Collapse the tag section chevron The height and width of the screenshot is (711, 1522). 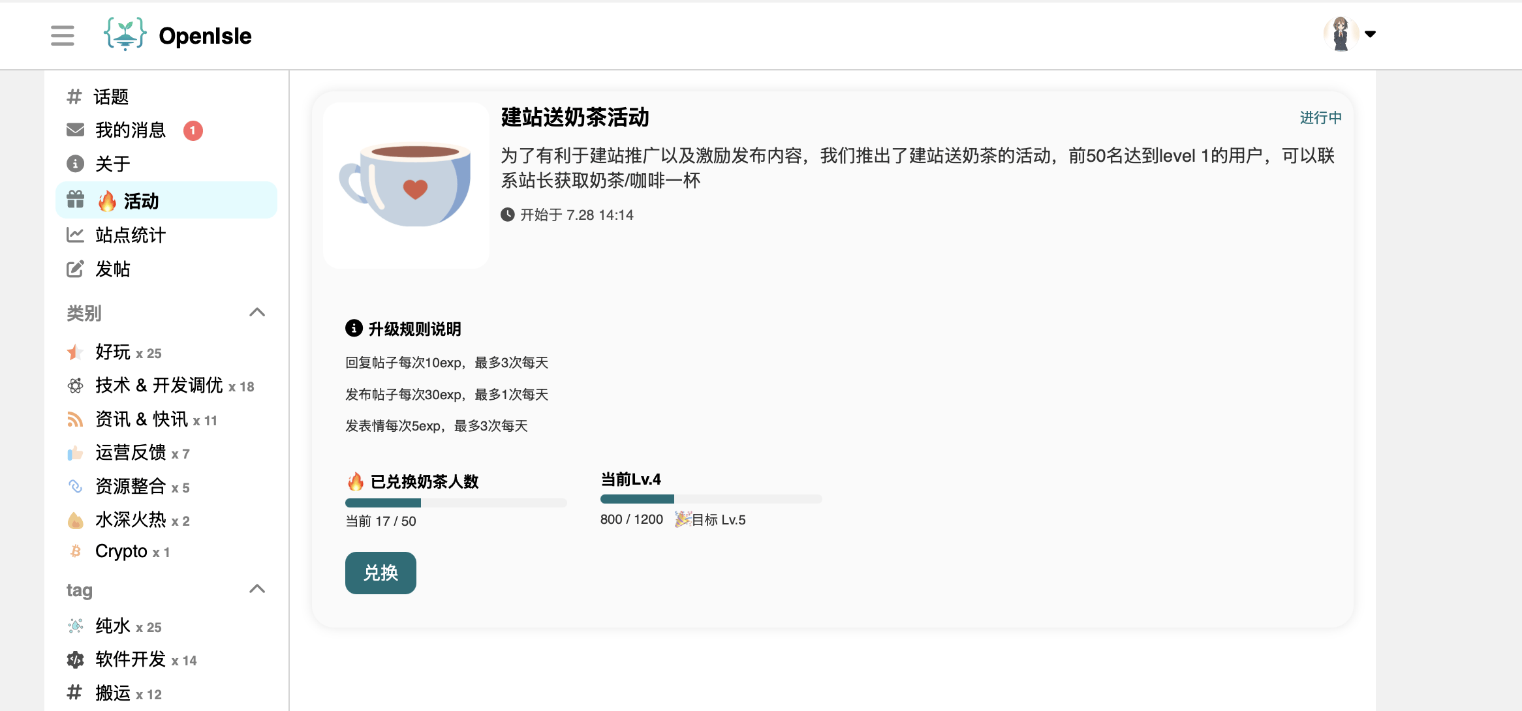click(257, 589)
